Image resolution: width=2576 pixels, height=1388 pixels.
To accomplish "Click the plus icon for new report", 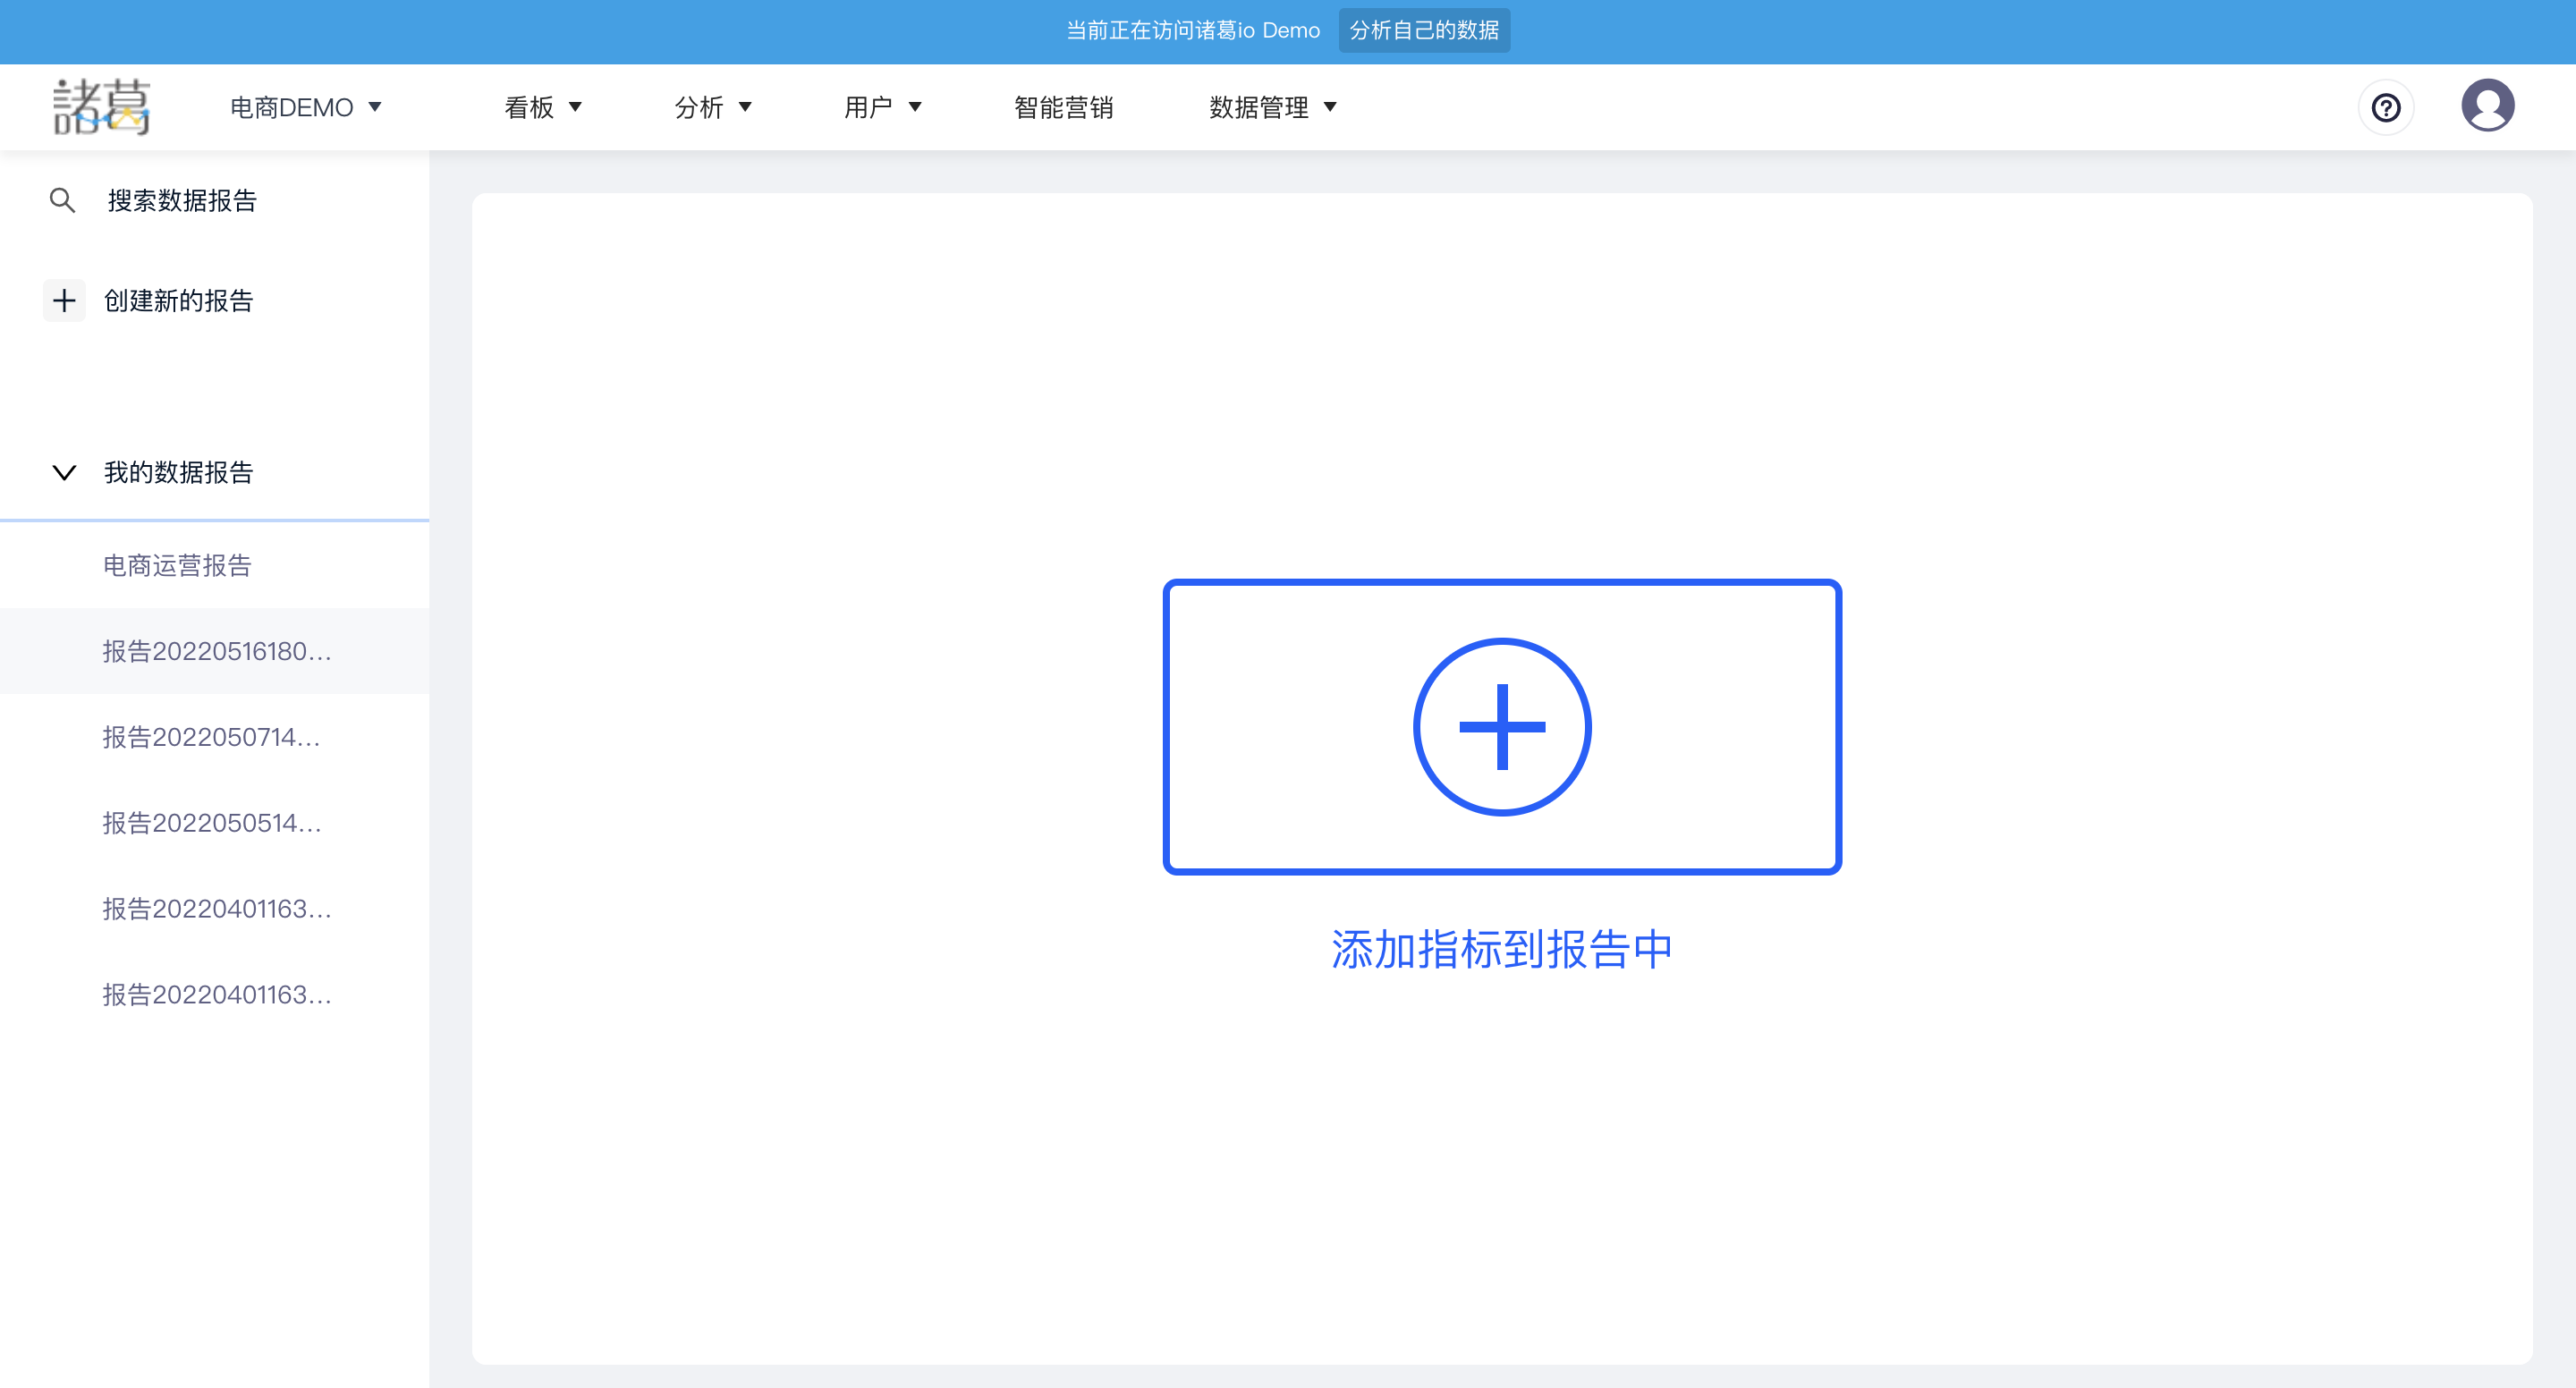I will pyautogui.click(x=64, y=300).
